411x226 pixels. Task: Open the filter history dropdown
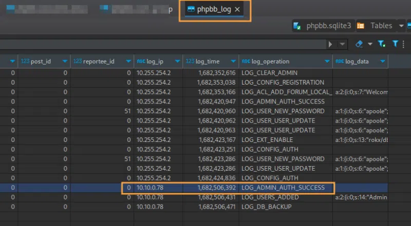pyautogui.click(x=342, y=44)
